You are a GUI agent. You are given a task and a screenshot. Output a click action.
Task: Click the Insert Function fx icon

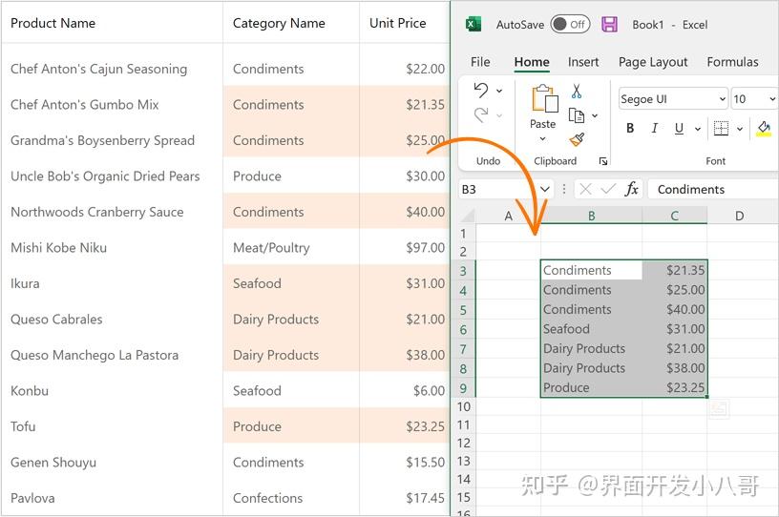click(631, 189)
